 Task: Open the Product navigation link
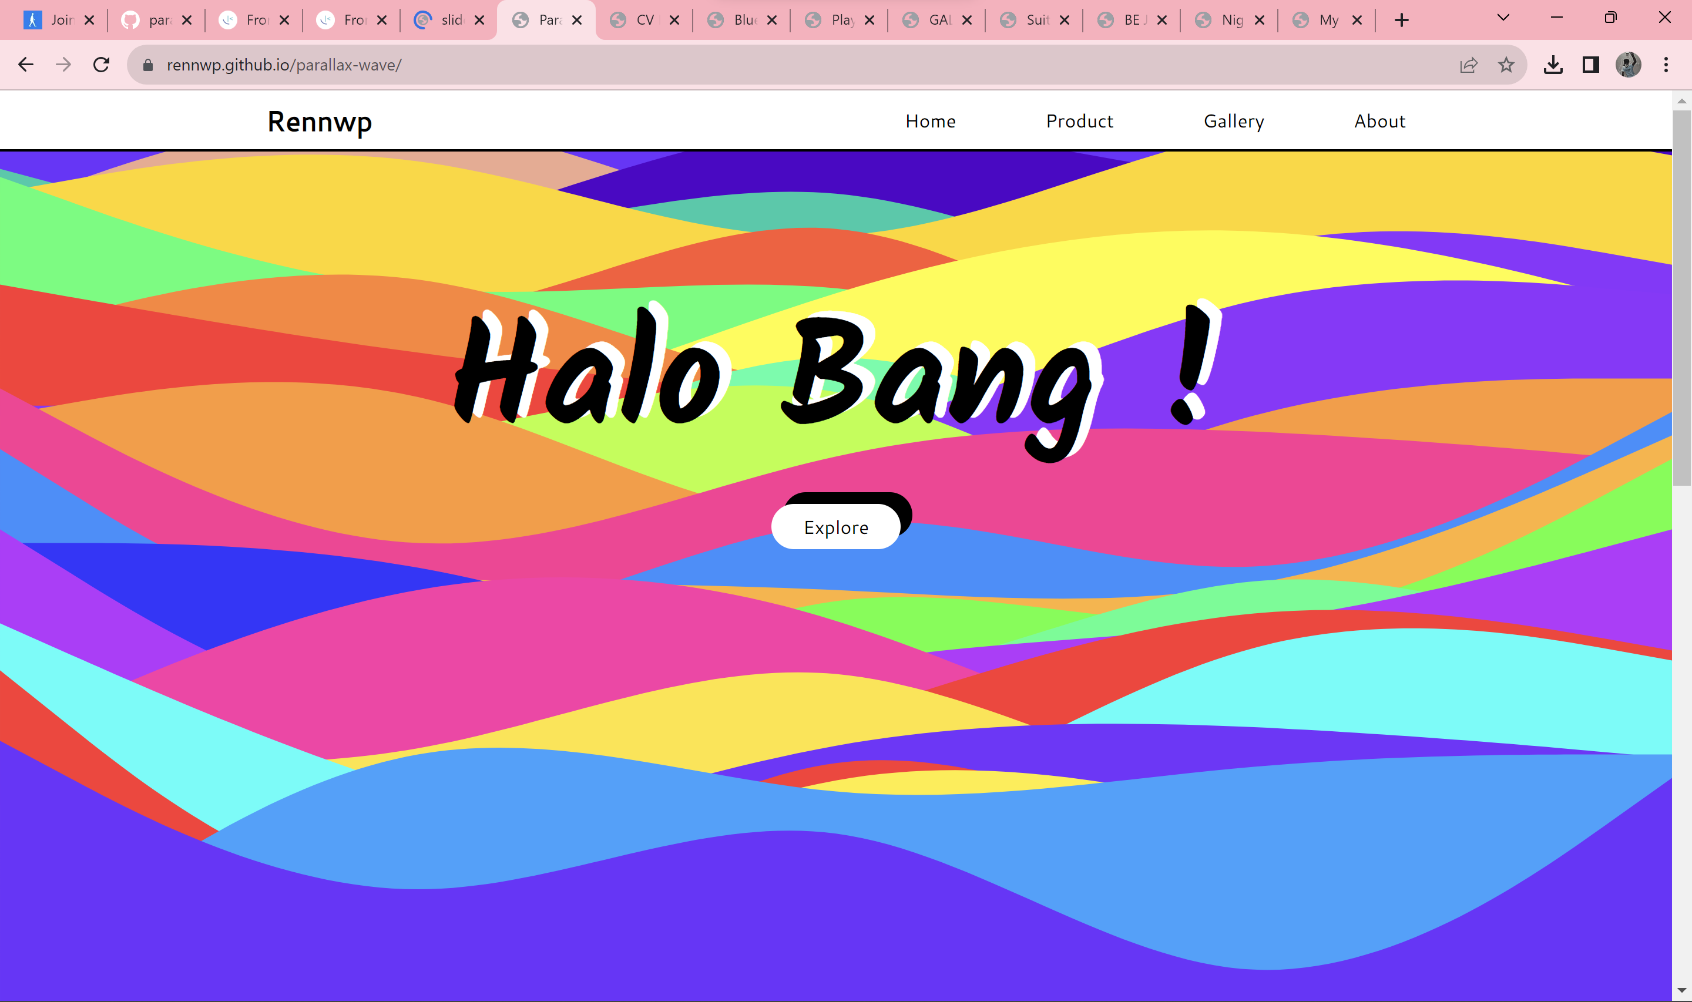click(x=1079, y=122)
